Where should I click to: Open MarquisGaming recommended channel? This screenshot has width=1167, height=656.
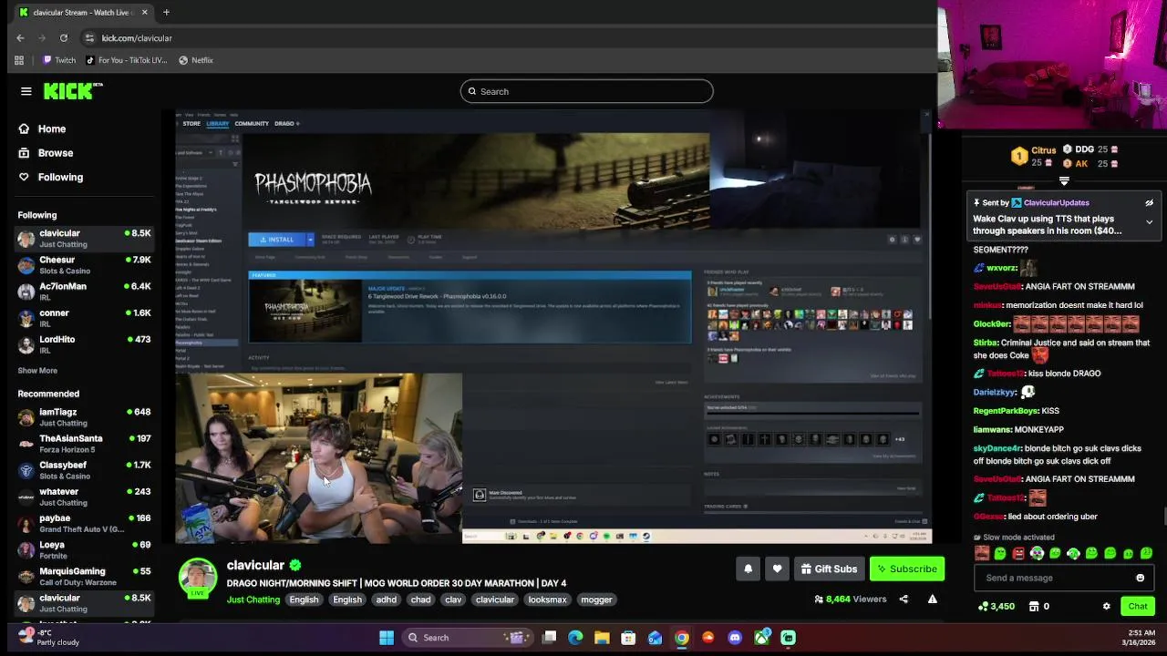(84, 576)
